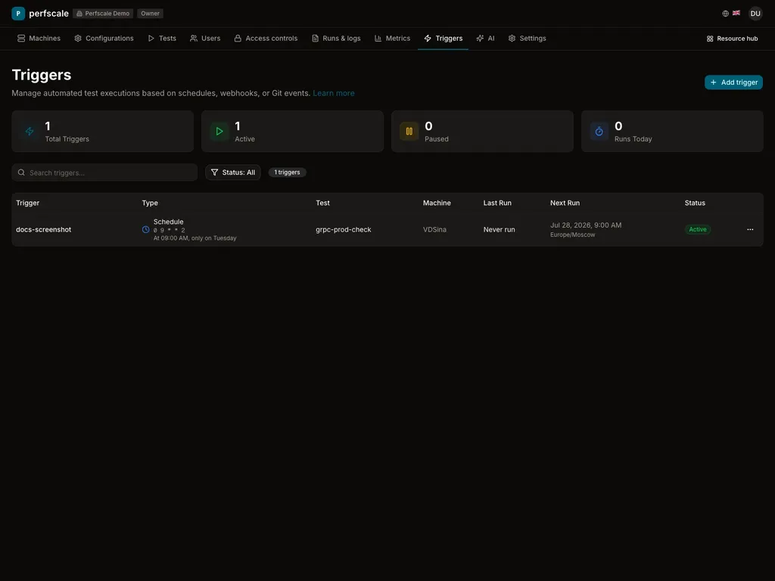Click the green play Active card icon
This screenshot has width=775, height=581.
click(x=219, y=132)
